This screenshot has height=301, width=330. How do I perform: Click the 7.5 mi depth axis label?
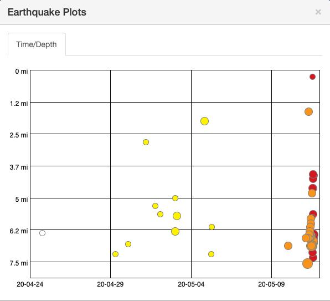(18, 263)
